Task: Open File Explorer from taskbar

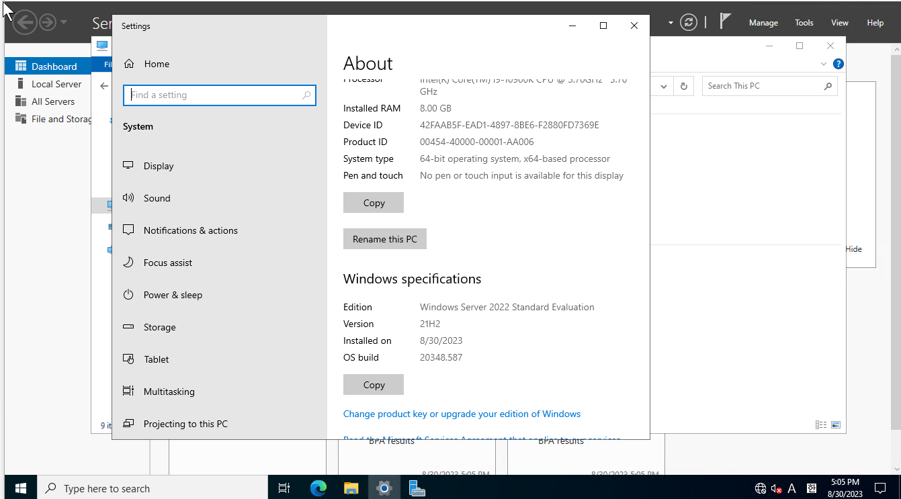Action: pyautogui.click(x=351, y=488)
